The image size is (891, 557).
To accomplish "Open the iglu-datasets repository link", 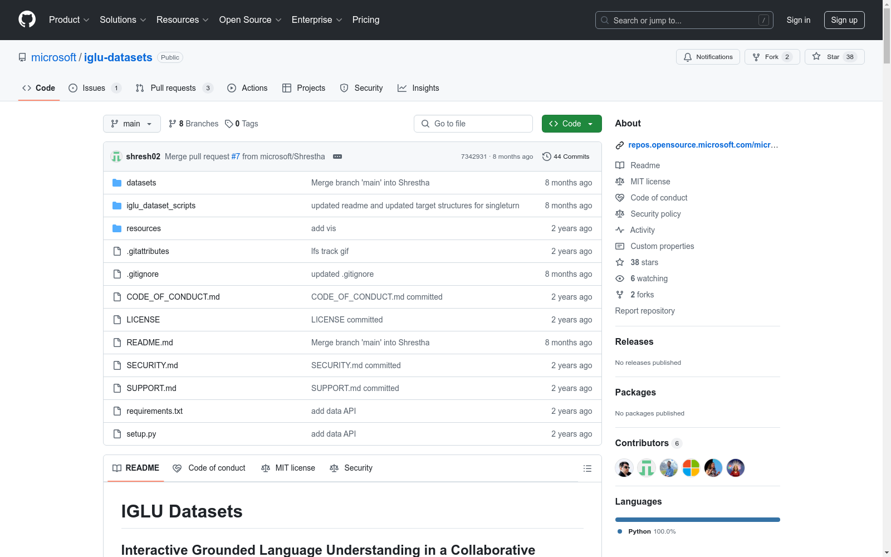I will click(118, 57).
